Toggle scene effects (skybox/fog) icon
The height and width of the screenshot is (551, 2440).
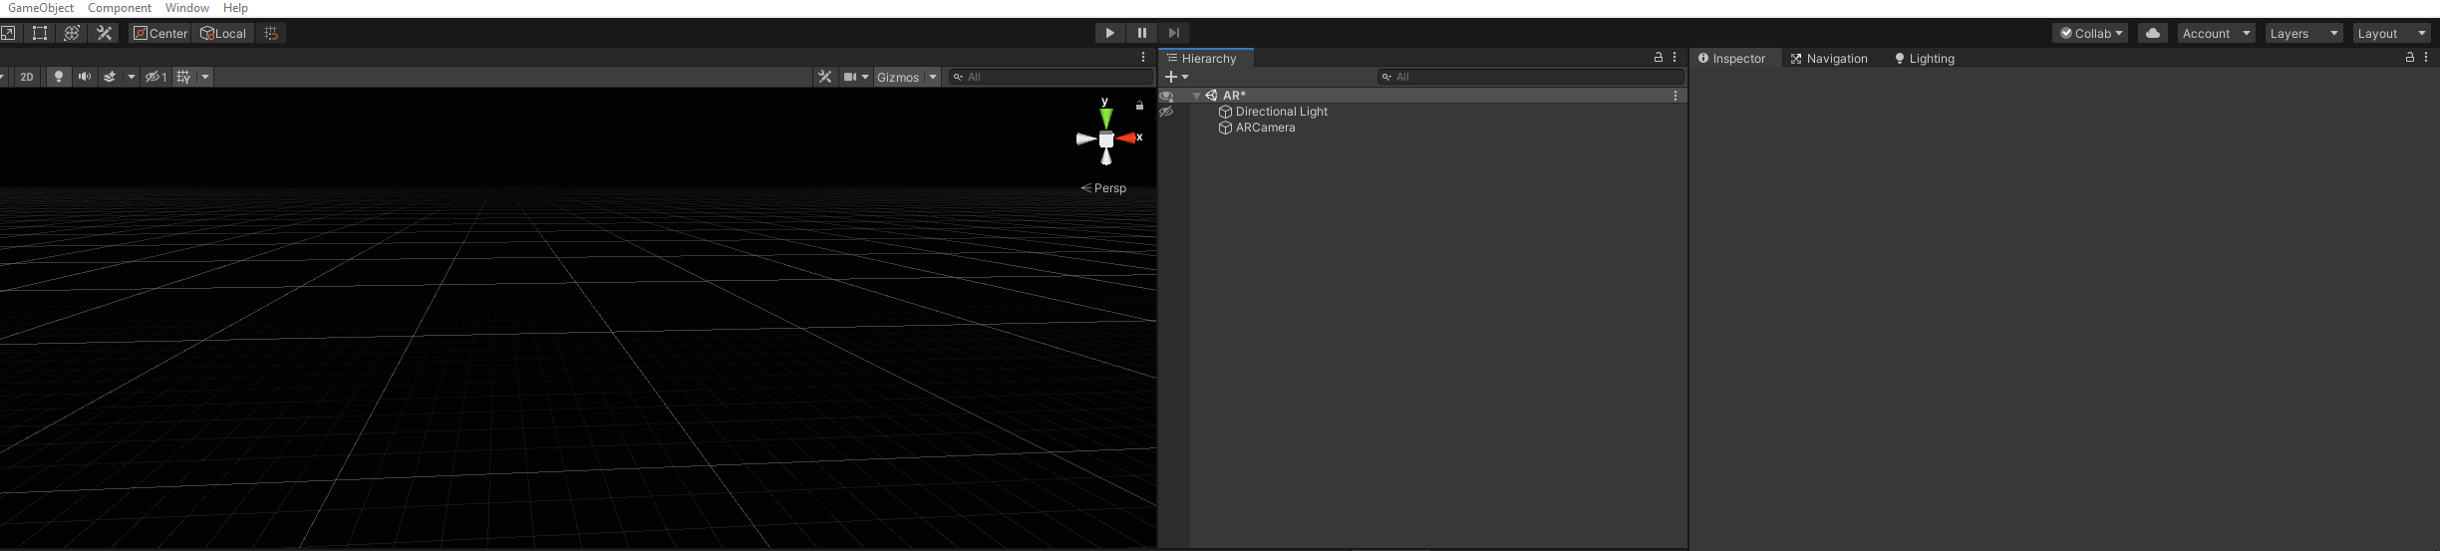coord(110,77)
